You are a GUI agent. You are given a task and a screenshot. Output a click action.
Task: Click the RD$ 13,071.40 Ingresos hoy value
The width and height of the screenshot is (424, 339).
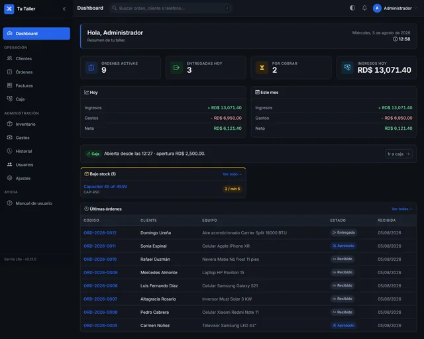[384, 70]
